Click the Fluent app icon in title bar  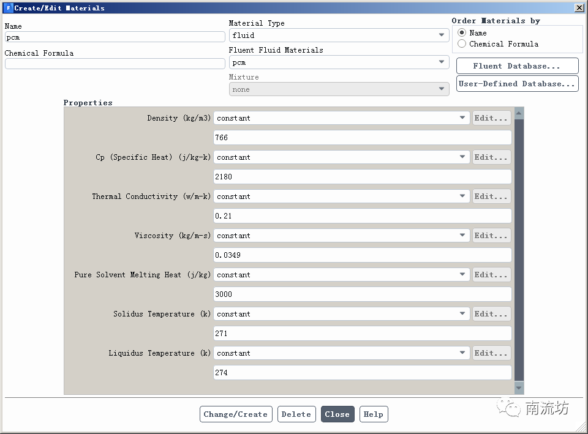click(8, 8)
